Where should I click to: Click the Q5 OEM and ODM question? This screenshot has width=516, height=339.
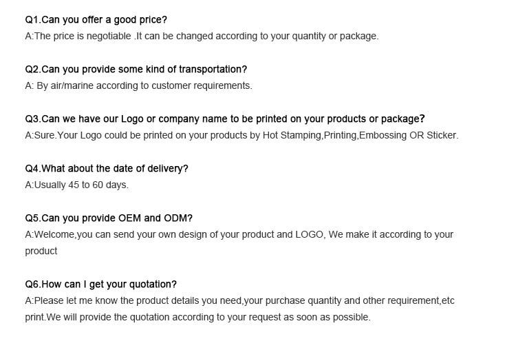(109, 218)
